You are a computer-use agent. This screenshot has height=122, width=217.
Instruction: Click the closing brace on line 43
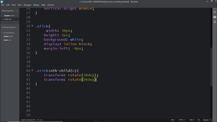pyautogui.click(x=36, y=84)
